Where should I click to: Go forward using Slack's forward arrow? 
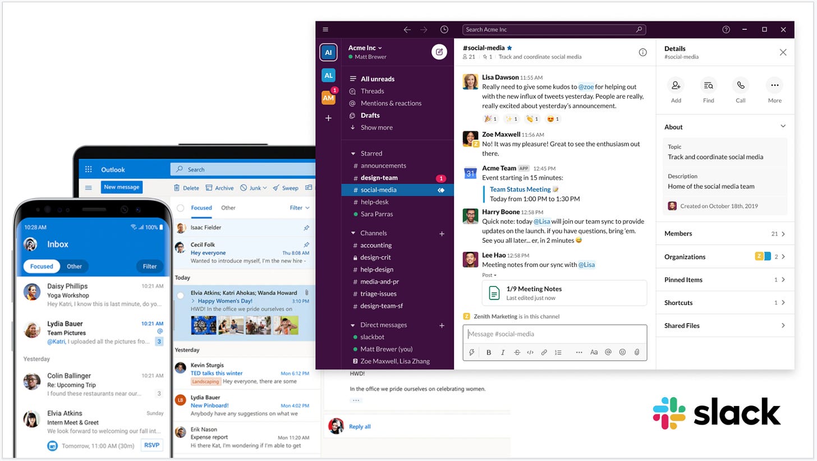point(424,30)
